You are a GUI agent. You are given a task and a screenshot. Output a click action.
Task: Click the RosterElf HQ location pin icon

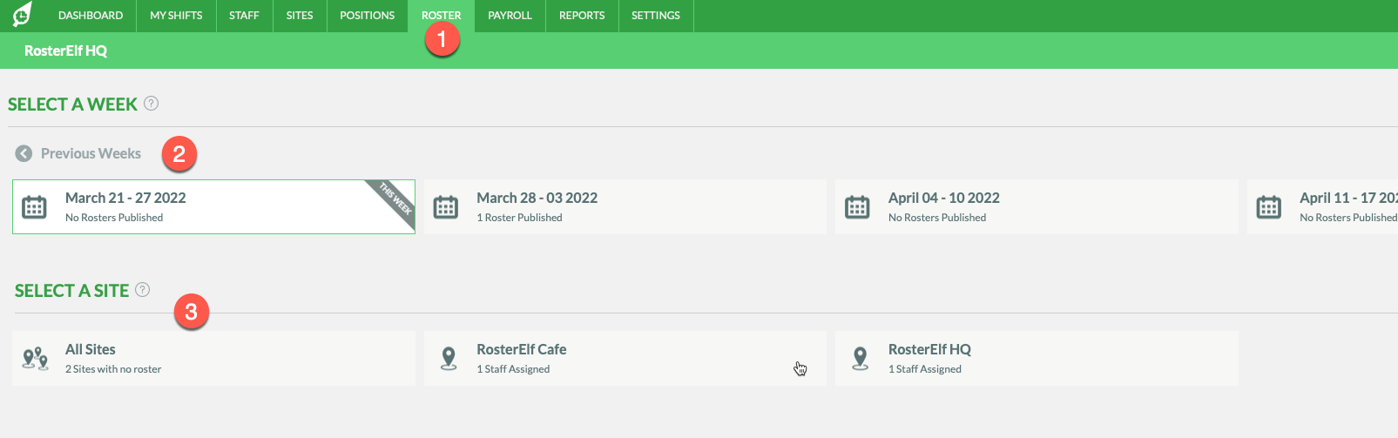pos(861,359)
